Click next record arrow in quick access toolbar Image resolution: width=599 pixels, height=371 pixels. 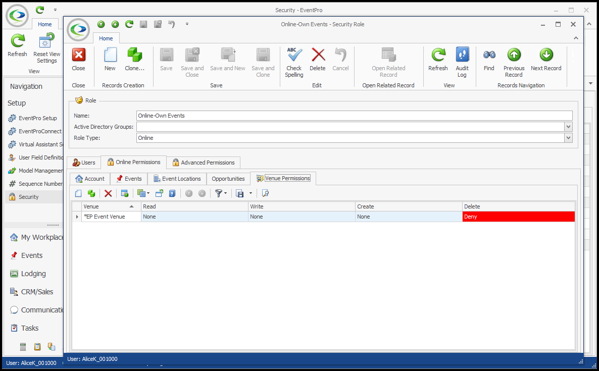click(115, 24)
